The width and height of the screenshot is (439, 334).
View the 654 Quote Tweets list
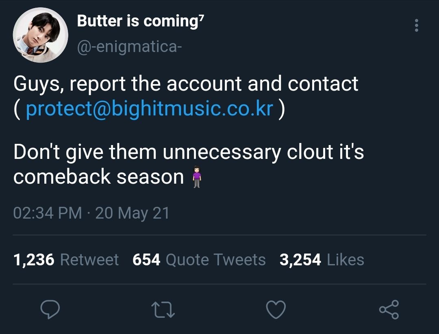point(199,260)
